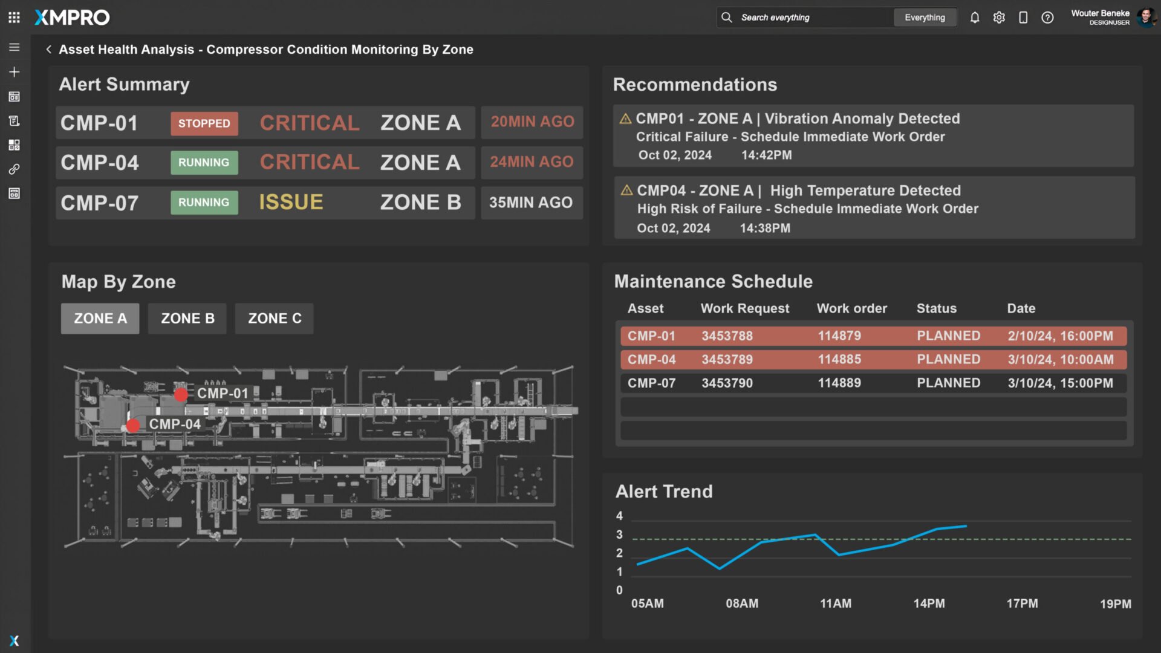Click the CMP-01 red map marker

pos(181,395)
